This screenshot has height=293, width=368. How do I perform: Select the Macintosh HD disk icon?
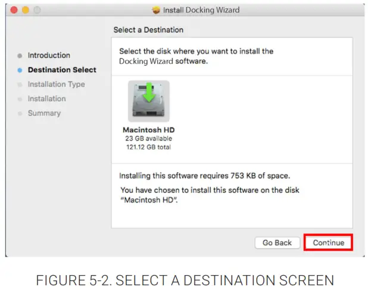[148, 101]
